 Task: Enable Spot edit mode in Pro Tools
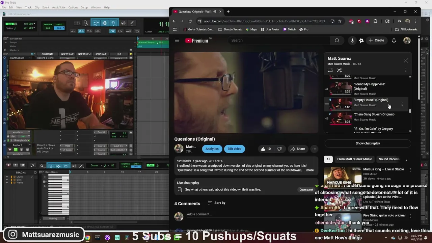[59, 25]
